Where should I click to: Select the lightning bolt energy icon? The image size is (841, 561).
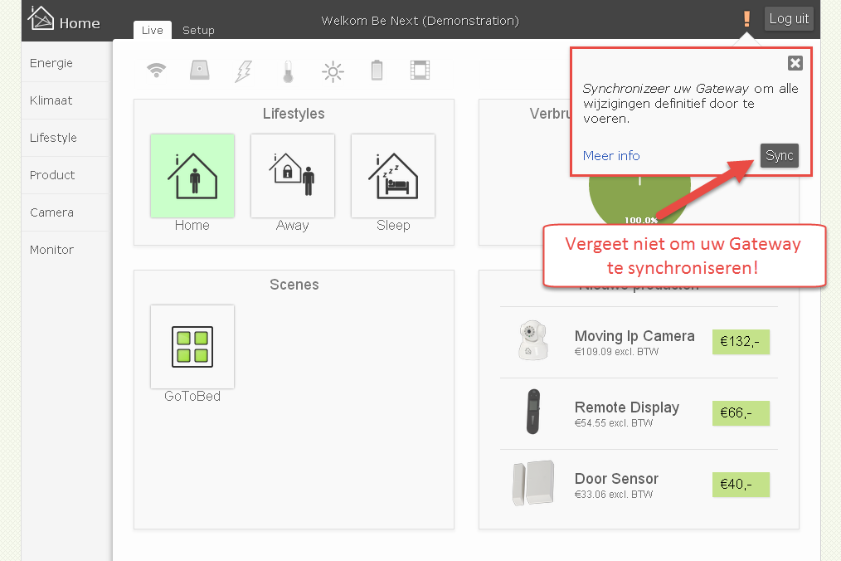tap(244, 71)
